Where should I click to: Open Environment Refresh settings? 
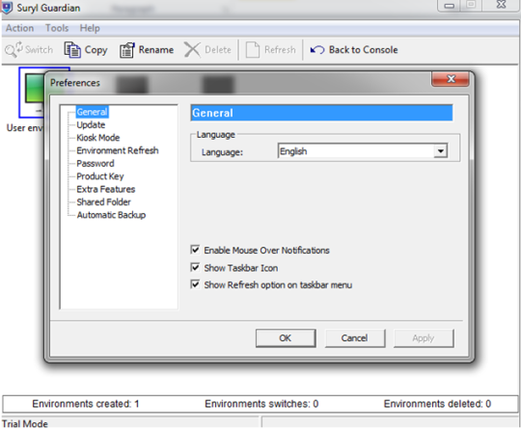(118, 150)
